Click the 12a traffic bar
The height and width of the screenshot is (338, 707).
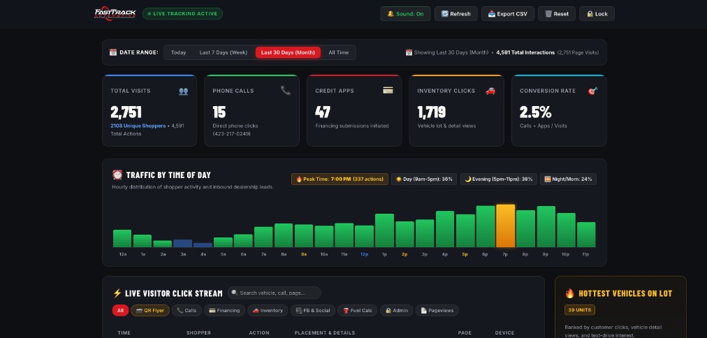[x=122, y=238]
